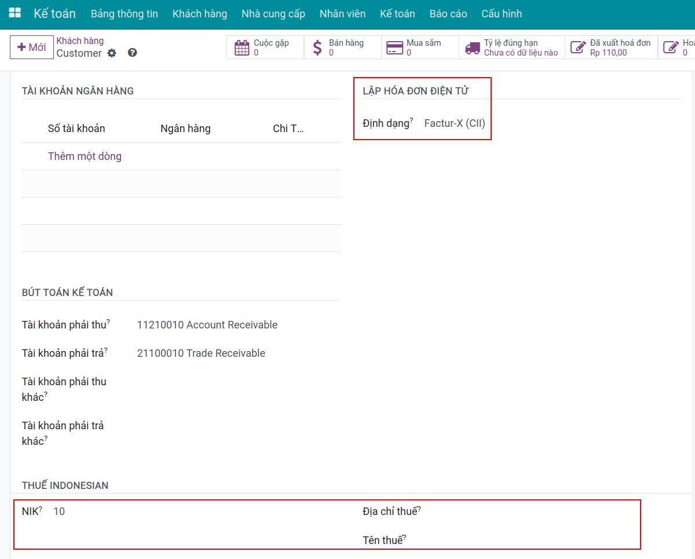This screenshot has height=559, width=695.
Task: Add a bank account with Thêm một dòng
Action: pyautogui.click(x=85, y=156)
